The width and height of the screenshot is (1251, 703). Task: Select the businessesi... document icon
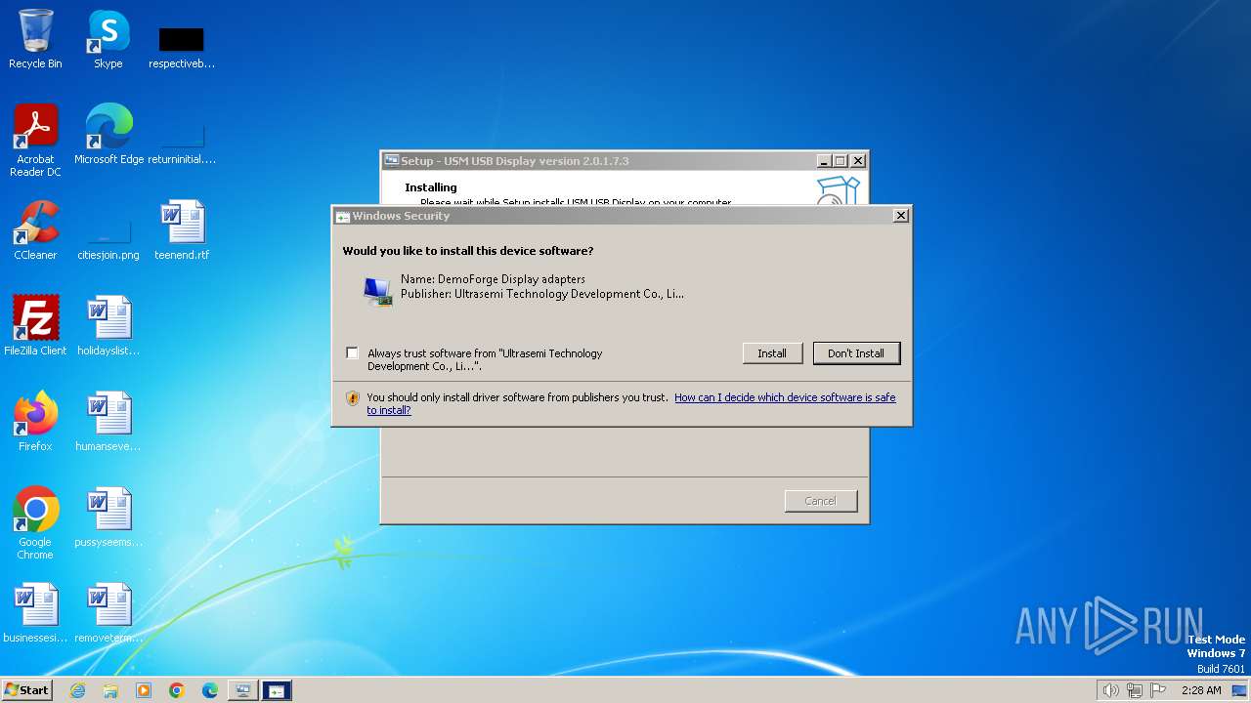[x=35, y=612]
